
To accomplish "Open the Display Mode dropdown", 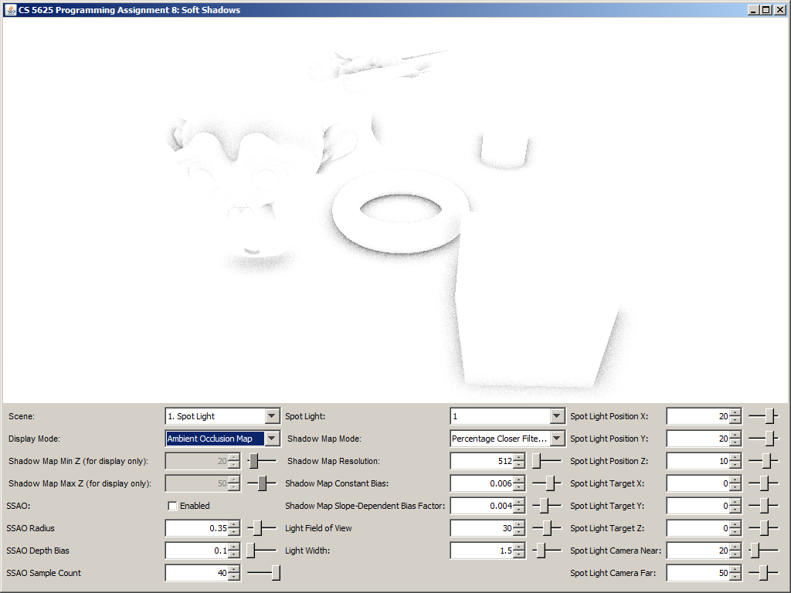I will 271,439.
